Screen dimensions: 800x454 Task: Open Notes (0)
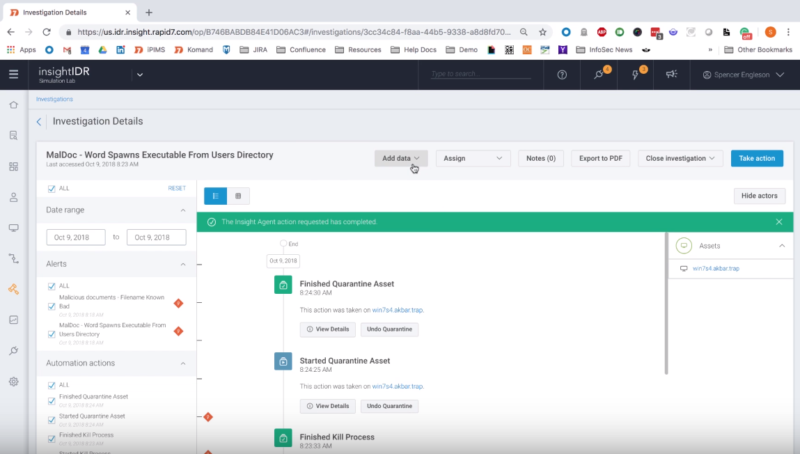pos(541,158)
